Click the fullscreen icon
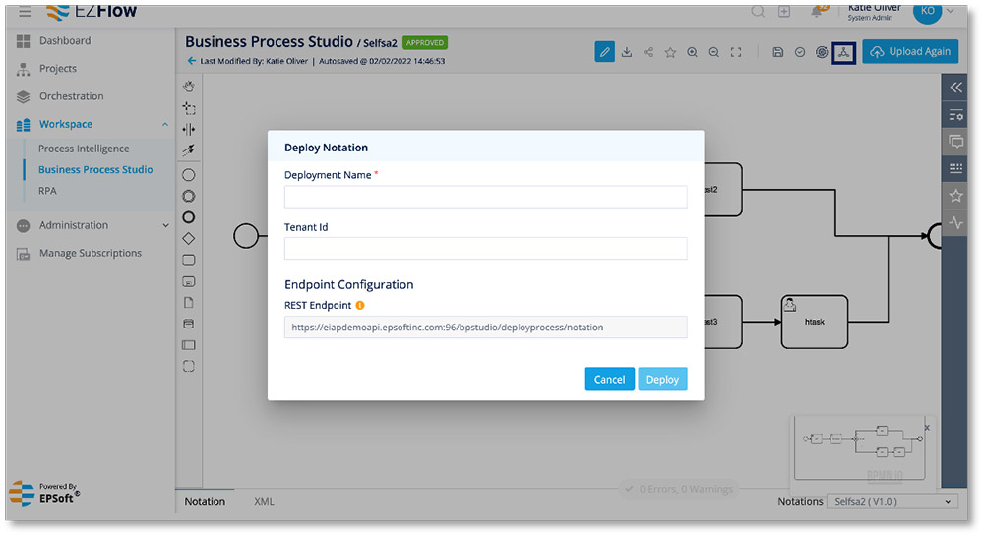 click(736, 52)
